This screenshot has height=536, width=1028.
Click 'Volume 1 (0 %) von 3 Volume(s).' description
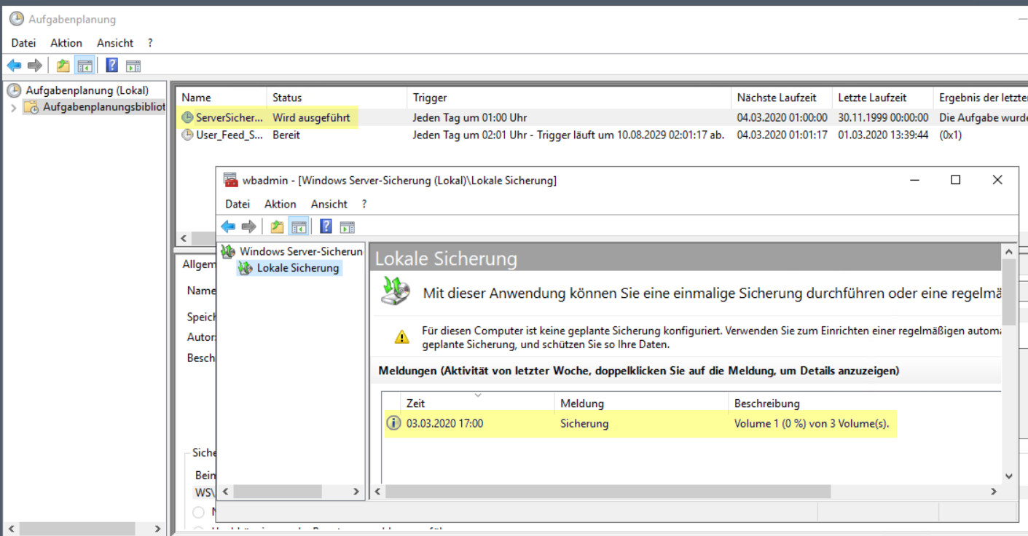pyautogui.click(x=812, y=423)
